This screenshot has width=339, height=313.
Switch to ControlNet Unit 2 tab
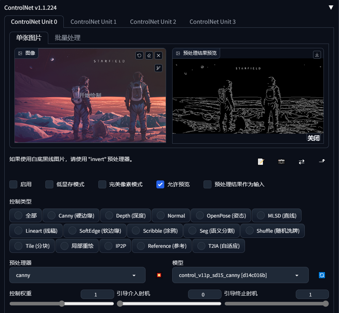coord(153,22)
